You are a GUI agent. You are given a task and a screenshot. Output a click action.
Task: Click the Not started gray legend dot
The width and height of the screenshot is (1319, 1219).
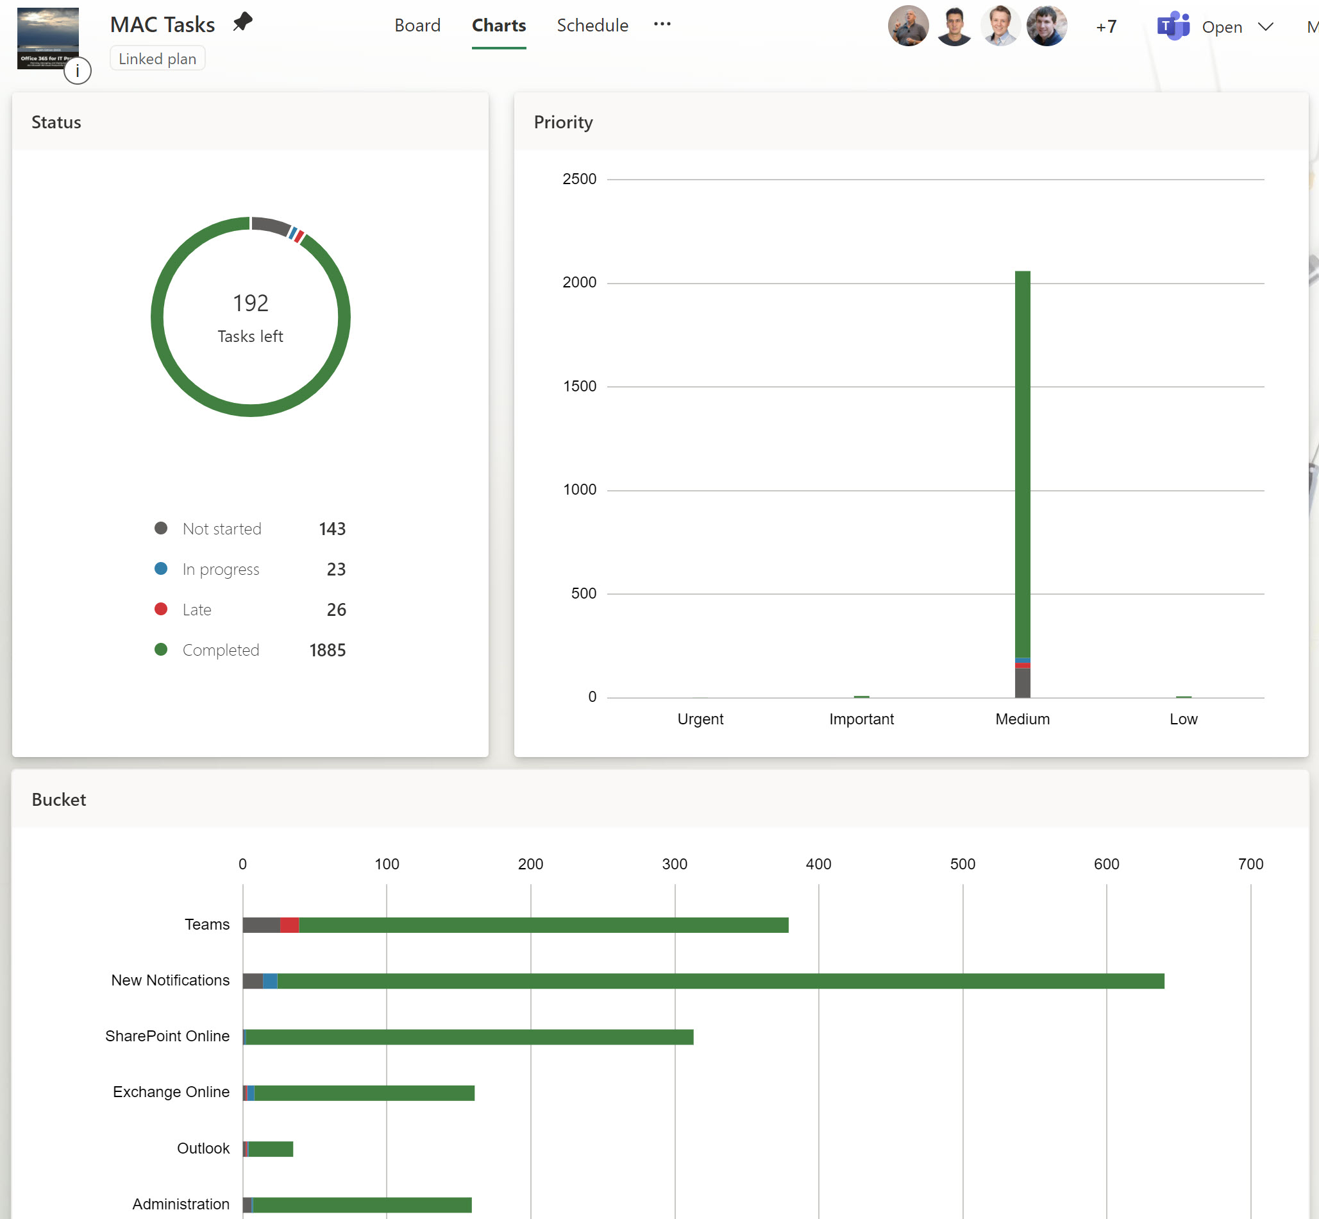(161, 529)
